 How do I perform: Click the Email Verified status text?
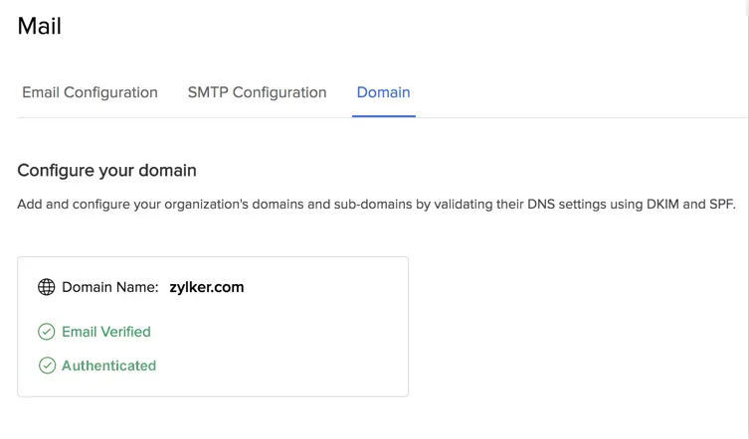click(x=106, y=332)
